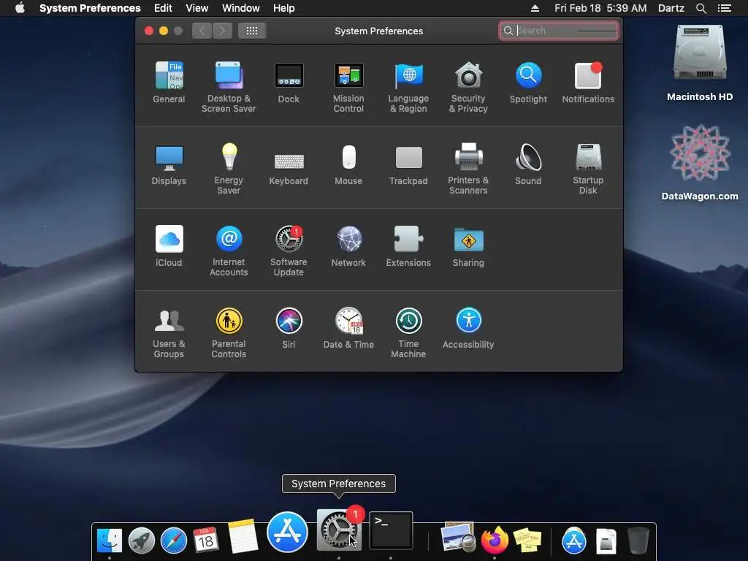
Task: Click the eject icon in menu bar
Action: [535, 8]
